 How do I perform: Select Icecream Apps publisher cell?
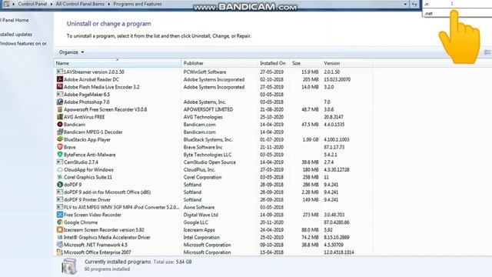(199, 230)
